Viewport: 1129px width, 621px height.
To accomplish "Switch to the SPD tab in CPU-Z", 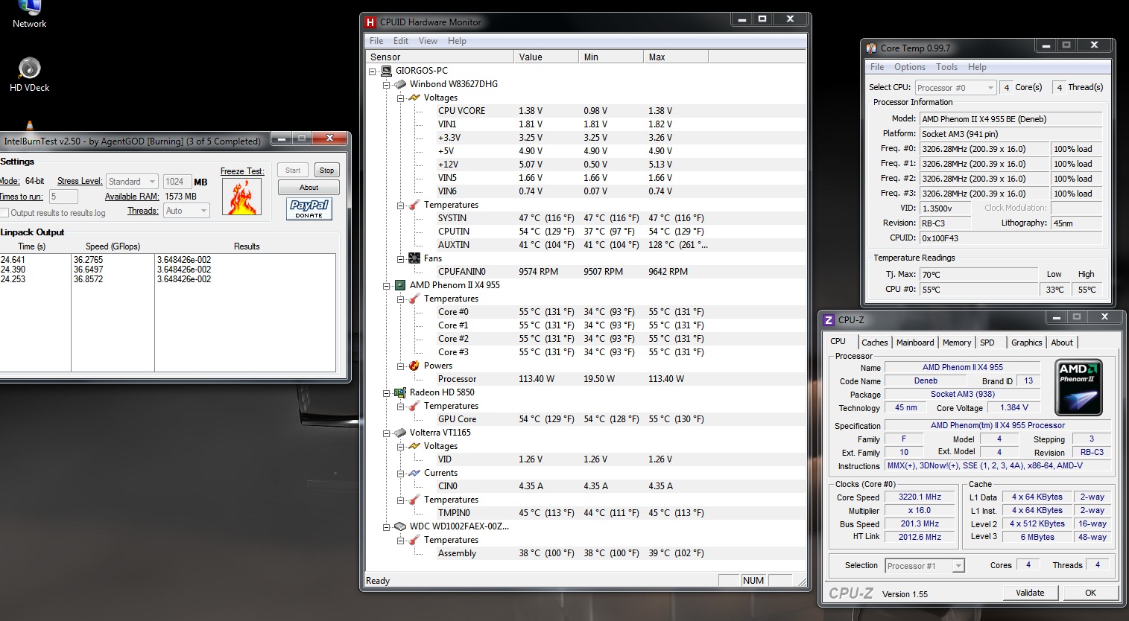I will (987, 343).
